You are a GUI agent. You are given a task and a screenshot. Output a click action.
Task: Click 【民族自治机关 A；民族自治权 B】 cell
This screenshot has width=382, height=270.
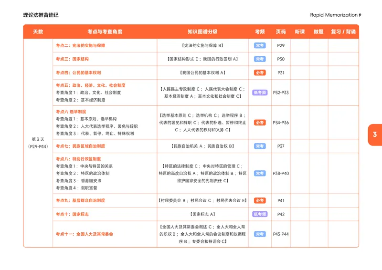tap(202, 146)
